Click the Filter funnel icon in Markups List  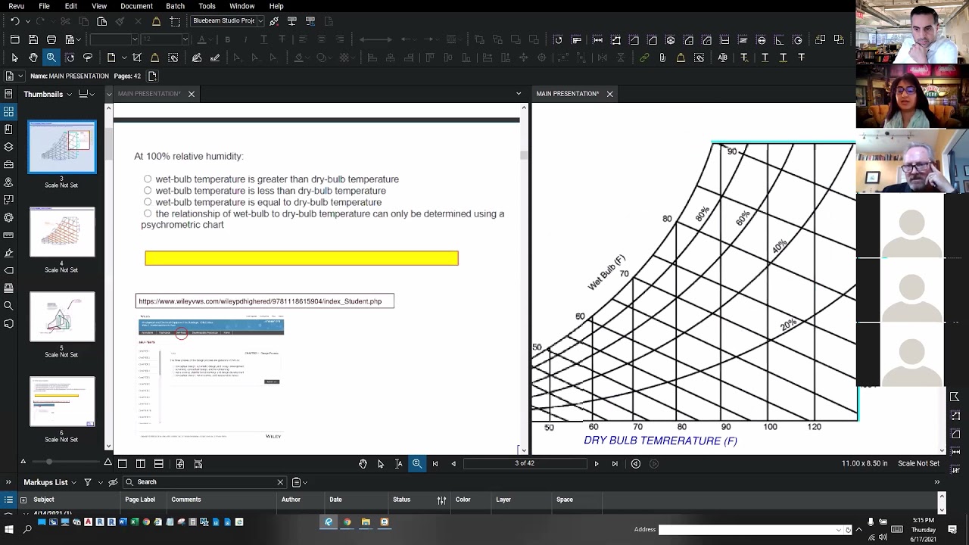88,482
